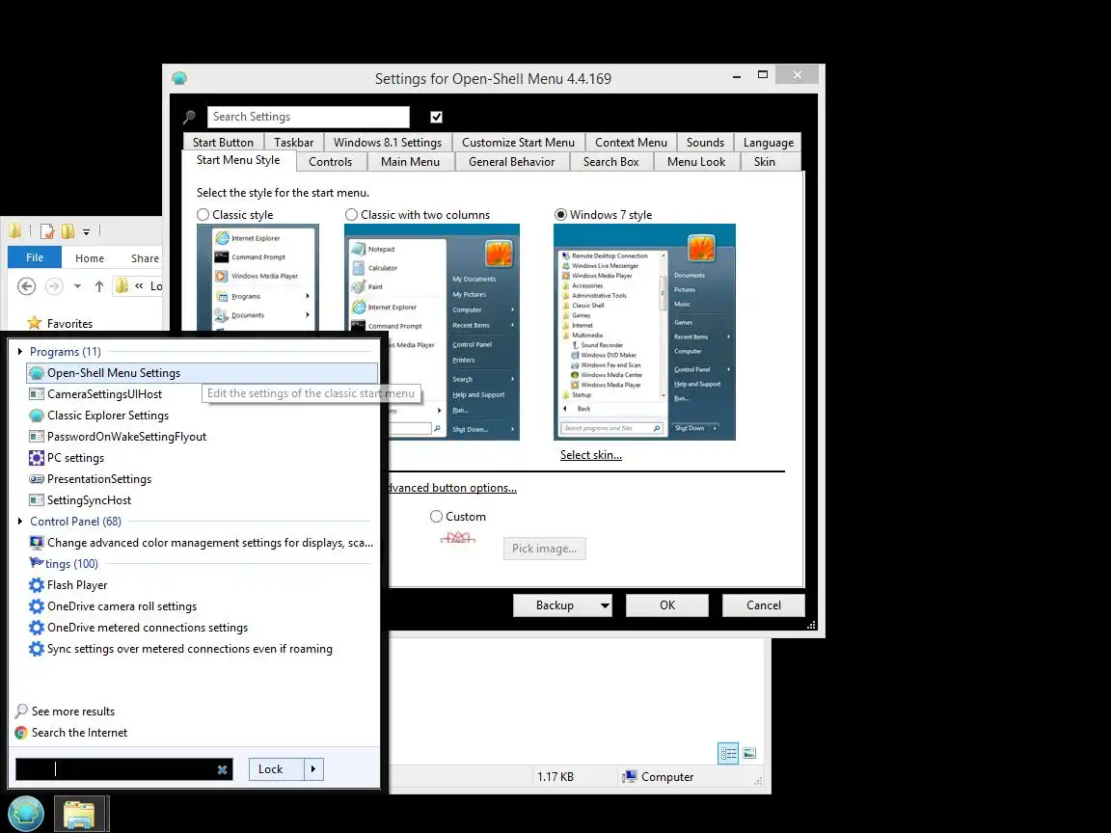
Task: Switch to the Search Box tab
Action: pyautogui.click(x=610, y=162)
